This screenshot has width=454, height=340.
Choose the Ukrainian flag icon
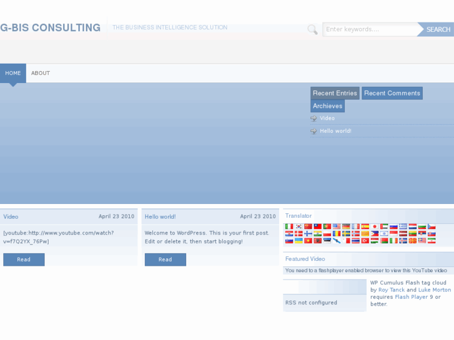click(x=299, y=240)
